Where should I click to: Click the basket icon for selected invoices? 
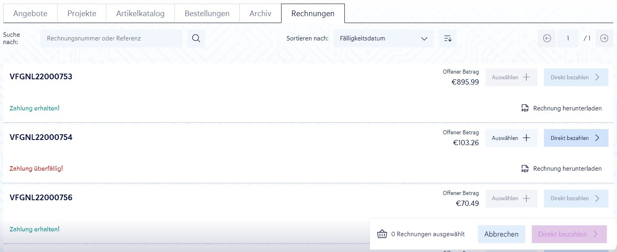point(382,234)
